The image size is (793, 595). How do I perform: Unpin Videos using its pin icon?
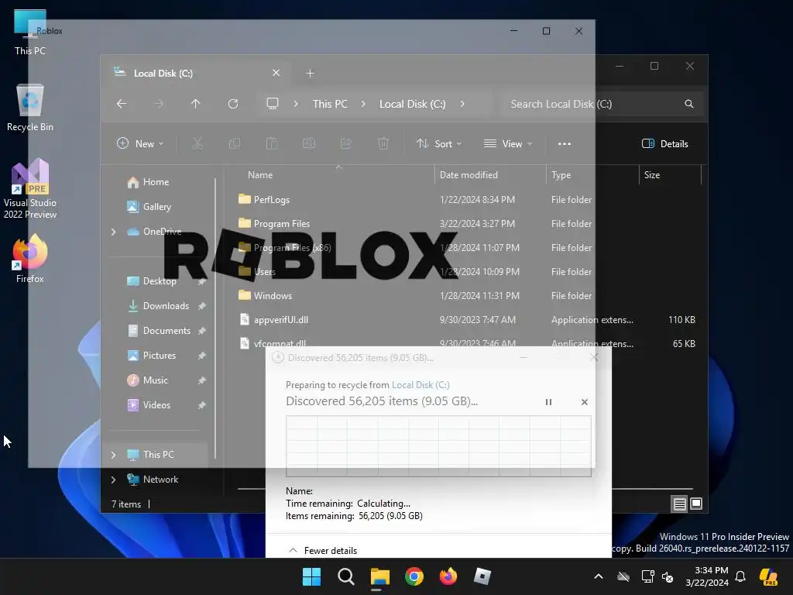coord(202,405)
